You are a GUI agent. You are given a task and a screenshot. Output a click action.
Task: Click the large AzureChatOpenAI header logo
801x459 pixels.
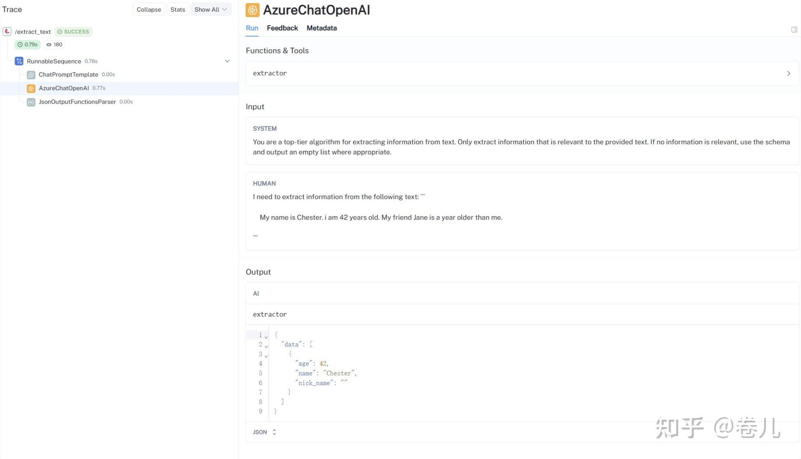tap(252, 10)
